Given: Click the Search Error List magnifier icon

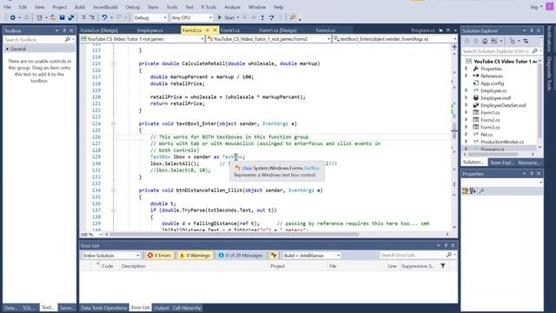Looking at the screenshot, I should [x=449, y=255].
